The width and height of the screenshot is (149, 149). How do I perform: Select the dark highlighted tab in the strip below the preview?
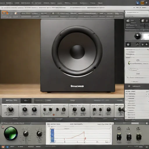pyautogui.click(x=26, y=101)
